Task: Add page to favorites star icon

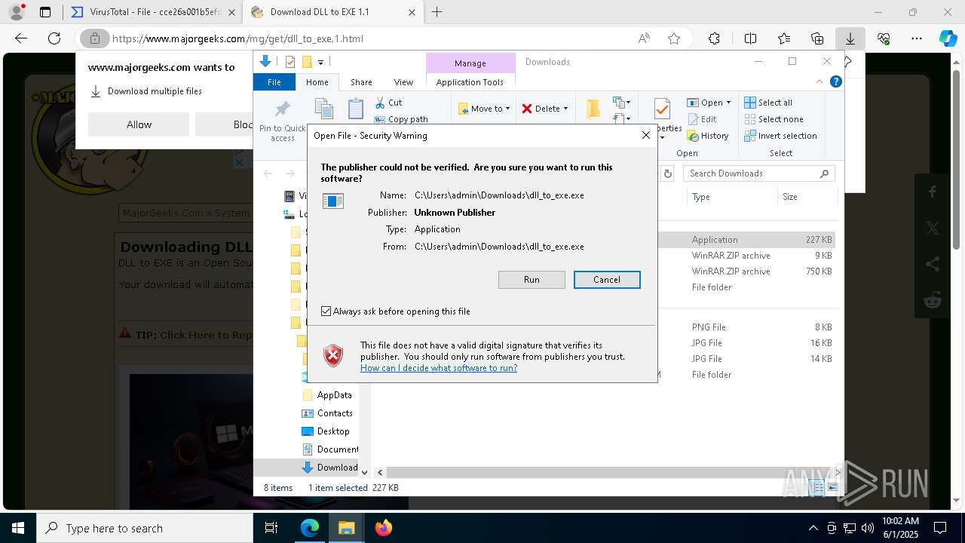Action: [674, 38]
